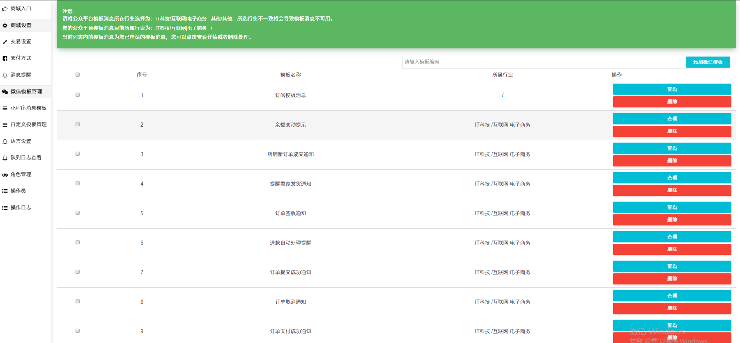Toggle the select-all checkbox in table header
Viewport: 740px width, 343px height.
pyautogui.click(x=78, y=75)
